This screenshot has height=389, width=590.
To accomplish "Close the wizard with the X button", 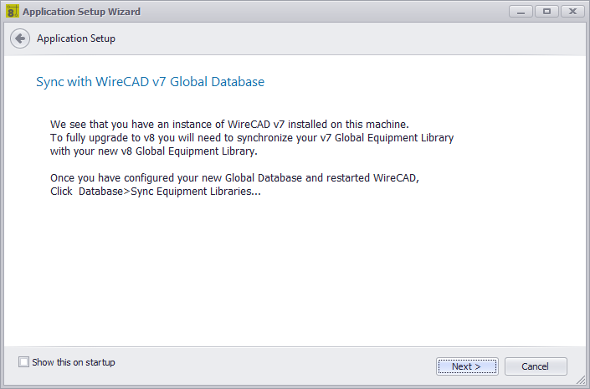I will tap(572, 12).
